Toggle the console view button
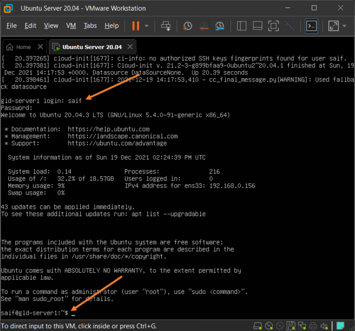 311,26
